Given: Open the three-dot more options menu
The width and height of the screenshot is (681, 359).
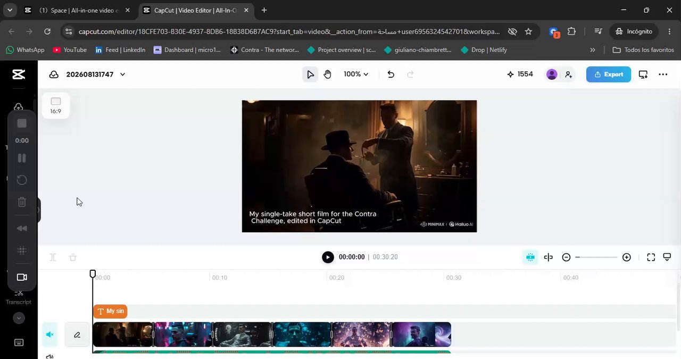Looking at the screenshot, I should (x=663, y=74).
